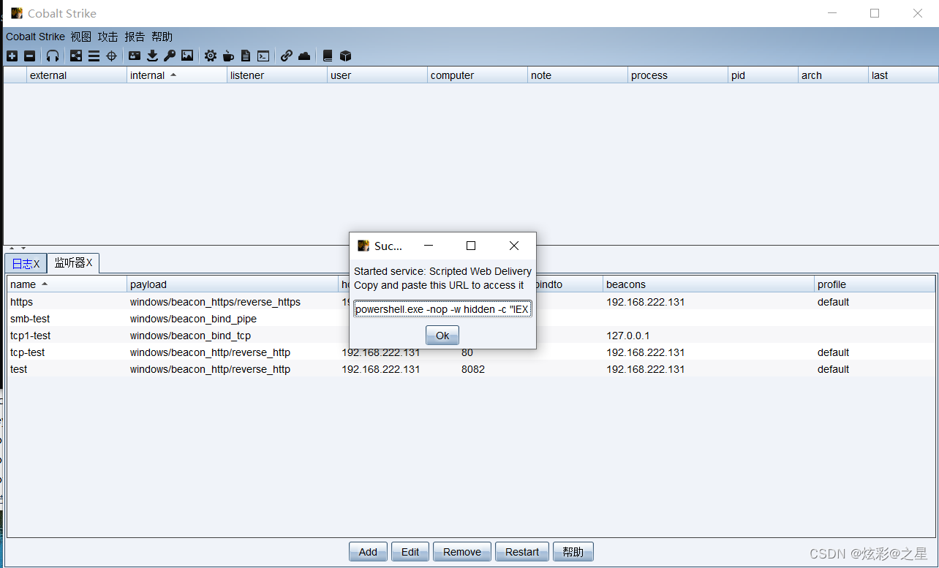Minimize the success dialog window

tap(429, 246)
